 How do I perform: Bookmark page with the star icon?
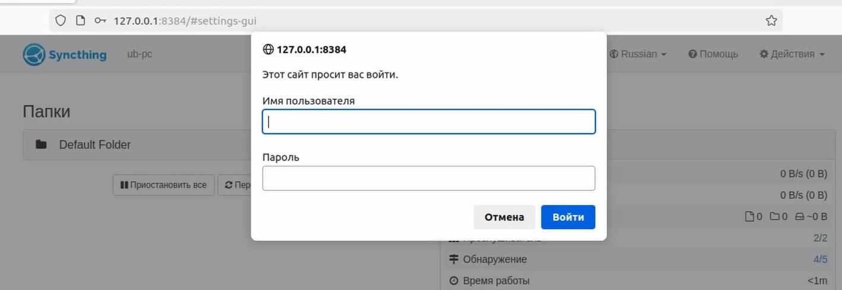tap(771, 21)
